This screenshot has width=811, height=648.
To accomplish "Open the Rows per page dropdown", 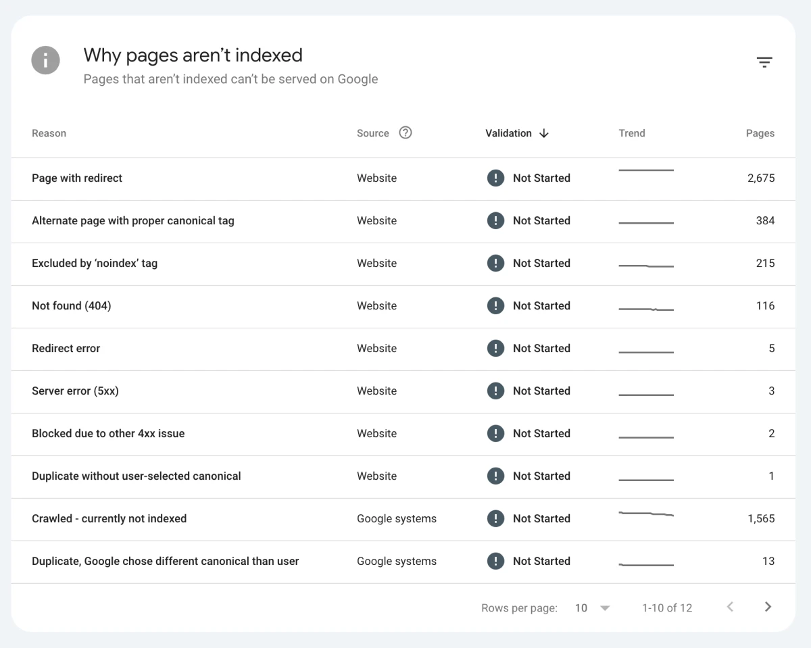I will click(592, 608).
